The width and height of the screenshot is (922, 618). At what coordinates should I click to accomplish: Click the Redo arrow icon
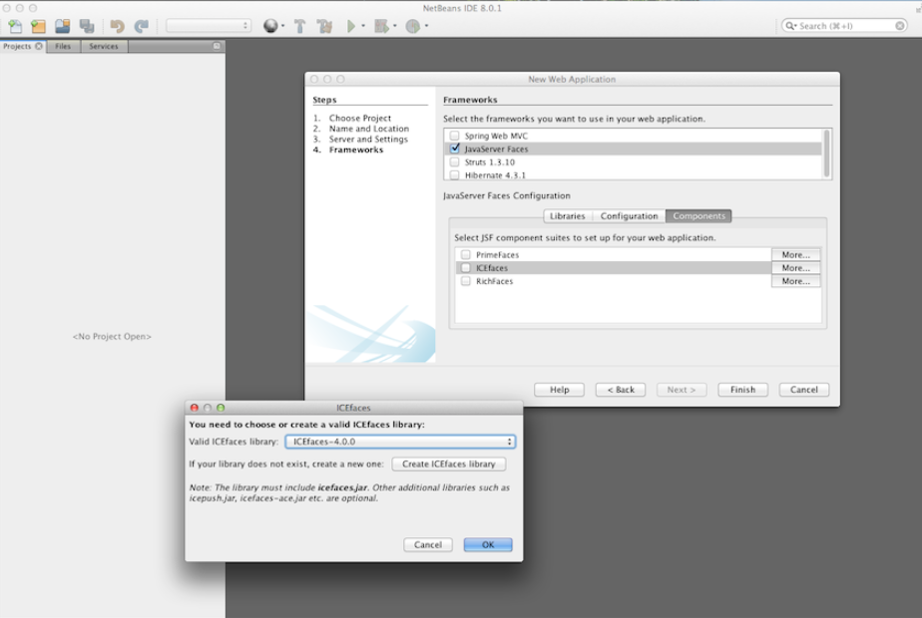[141, 26]
